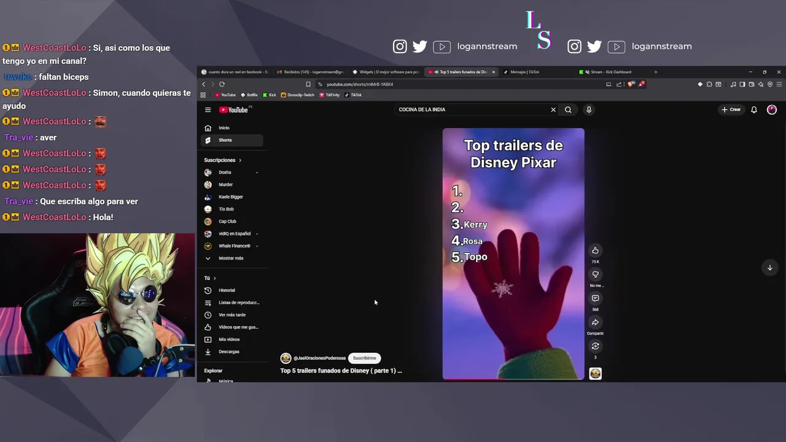Open the Tio Bob subscription channel

click(233, 209)
